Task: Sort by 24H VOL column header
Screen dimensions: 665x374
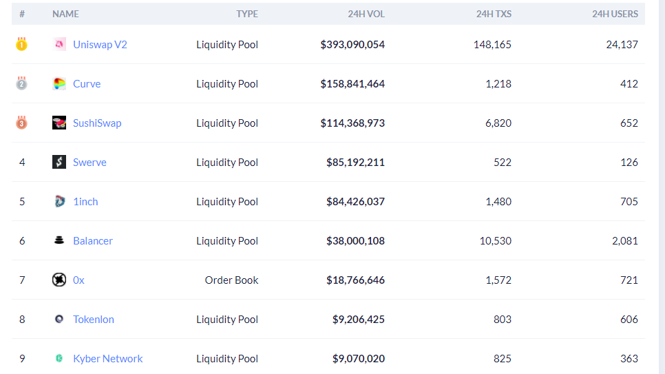Action: click(366, 14)
